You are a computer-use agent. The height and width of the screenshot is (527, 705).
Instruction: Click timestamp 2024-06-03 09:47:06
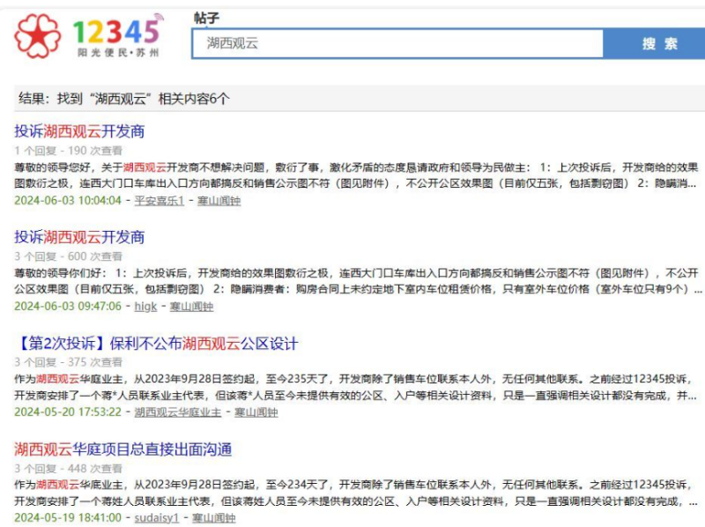tap(68, 307)
